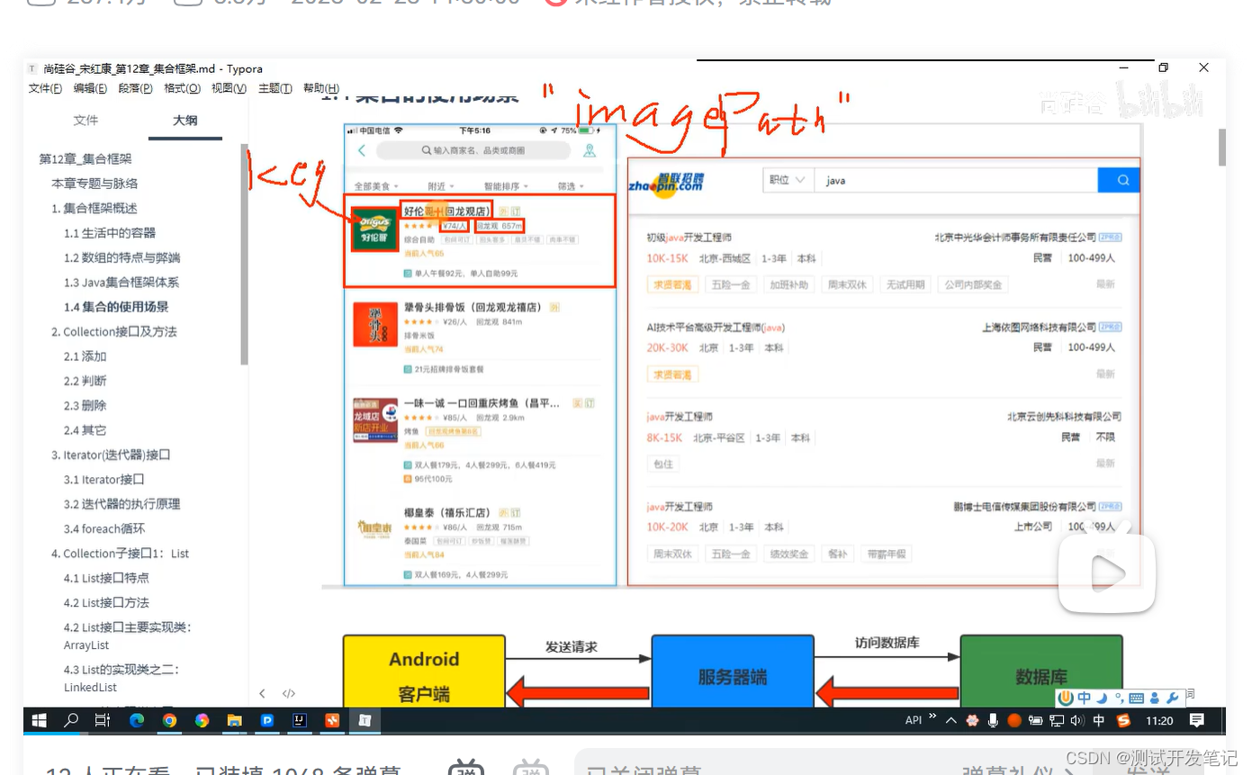Open Typora 主题(T) menu
Viewport: 1252px width, 775px height.
[275, 88]
